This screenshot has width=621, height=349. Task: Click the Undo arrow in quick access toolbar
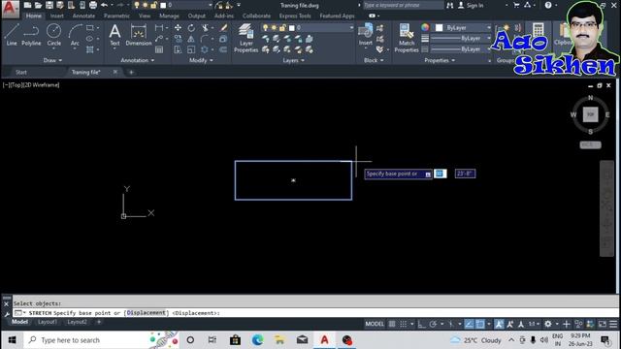[x=104, y=5]
